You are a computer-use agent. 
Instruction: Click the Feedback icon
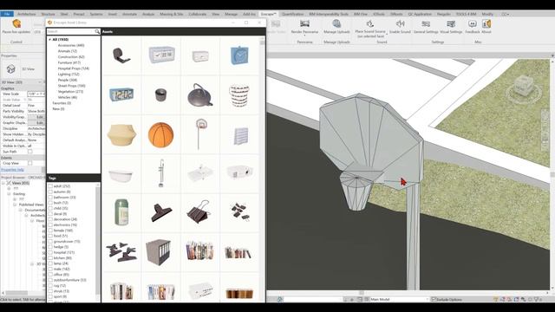[x=472, y=23]
